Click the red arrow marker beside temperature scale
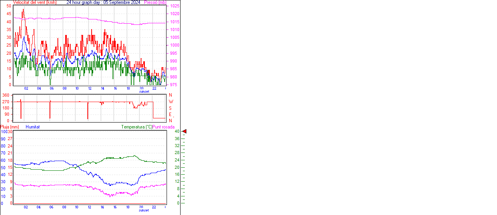Image resolution: width=497 pixels, height=215 pixels. (184, 132)
